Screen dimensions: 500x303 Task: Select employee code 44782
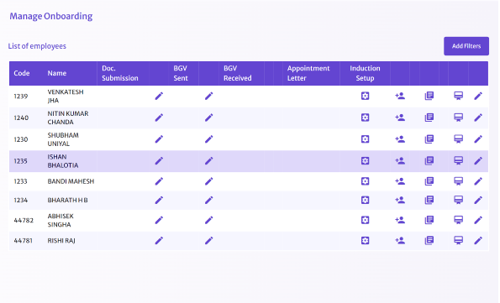click(x=24, y=221)
